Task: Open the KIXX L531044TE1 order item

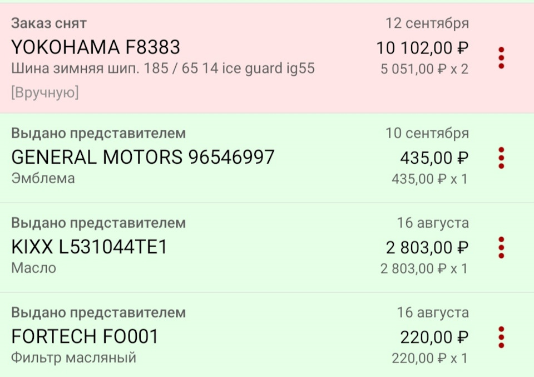Action: (89, 247)
